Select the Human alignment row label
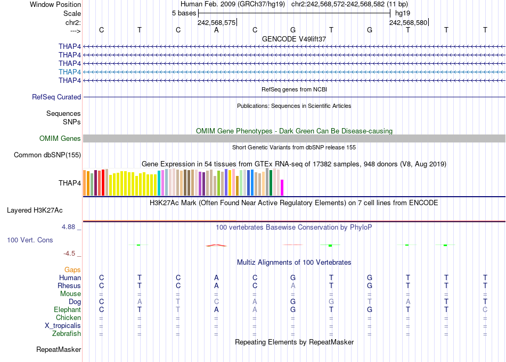The width and height of the screenshot is (506, 362). 70,277
